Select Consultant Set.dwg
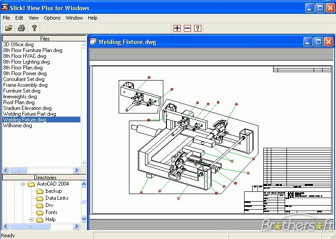Screen dimensions: 336x239 click(x=24, y=79)
